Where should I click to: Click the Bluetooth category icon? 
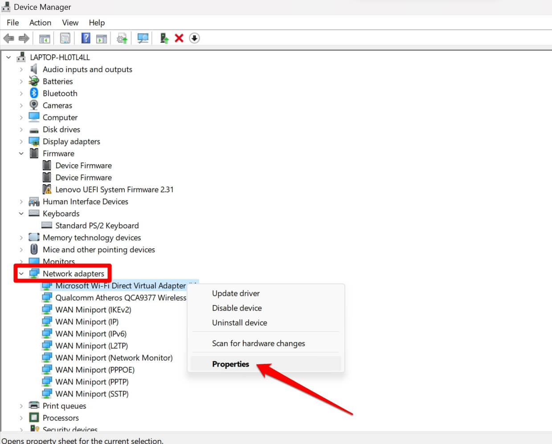click(x=34, y=93)
